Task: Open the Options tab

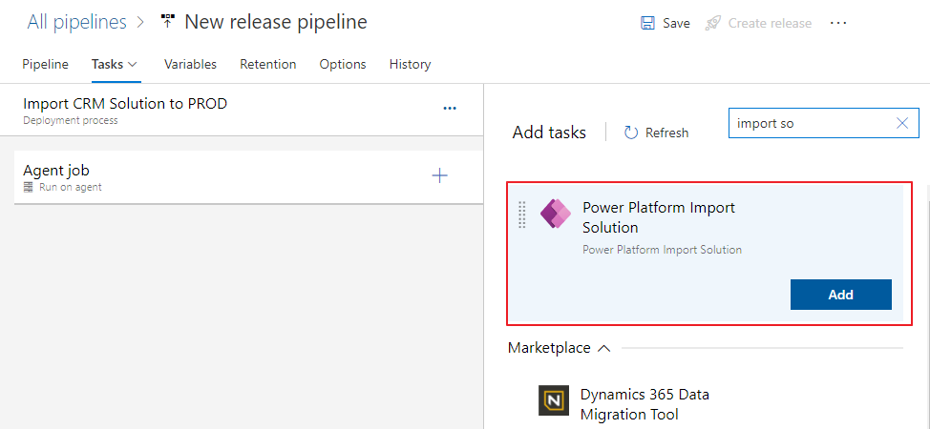Action: [343, 64]
